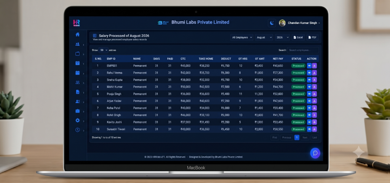
Task: Open the settings gear sidebar icon
Action: pyautogui.click(x=77, y=120)
